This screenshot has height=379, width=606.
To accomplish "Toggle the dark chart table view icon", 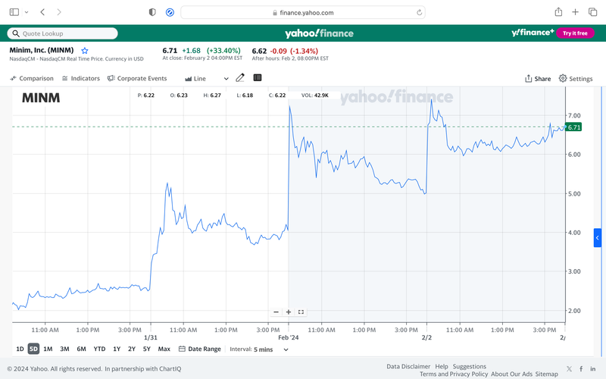I will tap(258, 78).
